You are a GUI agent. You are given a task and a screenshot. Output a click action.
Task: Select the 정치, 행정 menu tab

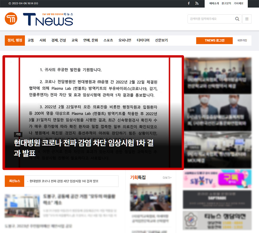point(15,40)
